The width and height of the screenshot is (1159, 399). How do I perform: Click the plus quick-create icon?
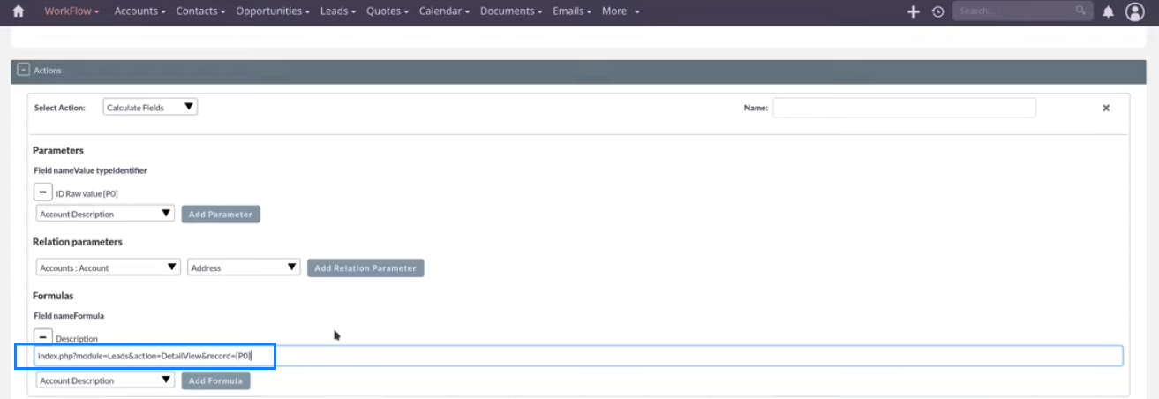tap(914, 11)
